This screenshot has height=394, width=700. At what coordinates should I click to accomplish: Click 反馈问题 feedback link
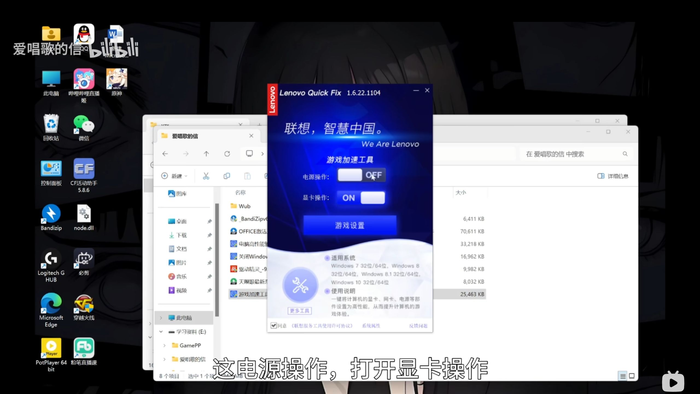pyautogui.click(x=418, y=326)
